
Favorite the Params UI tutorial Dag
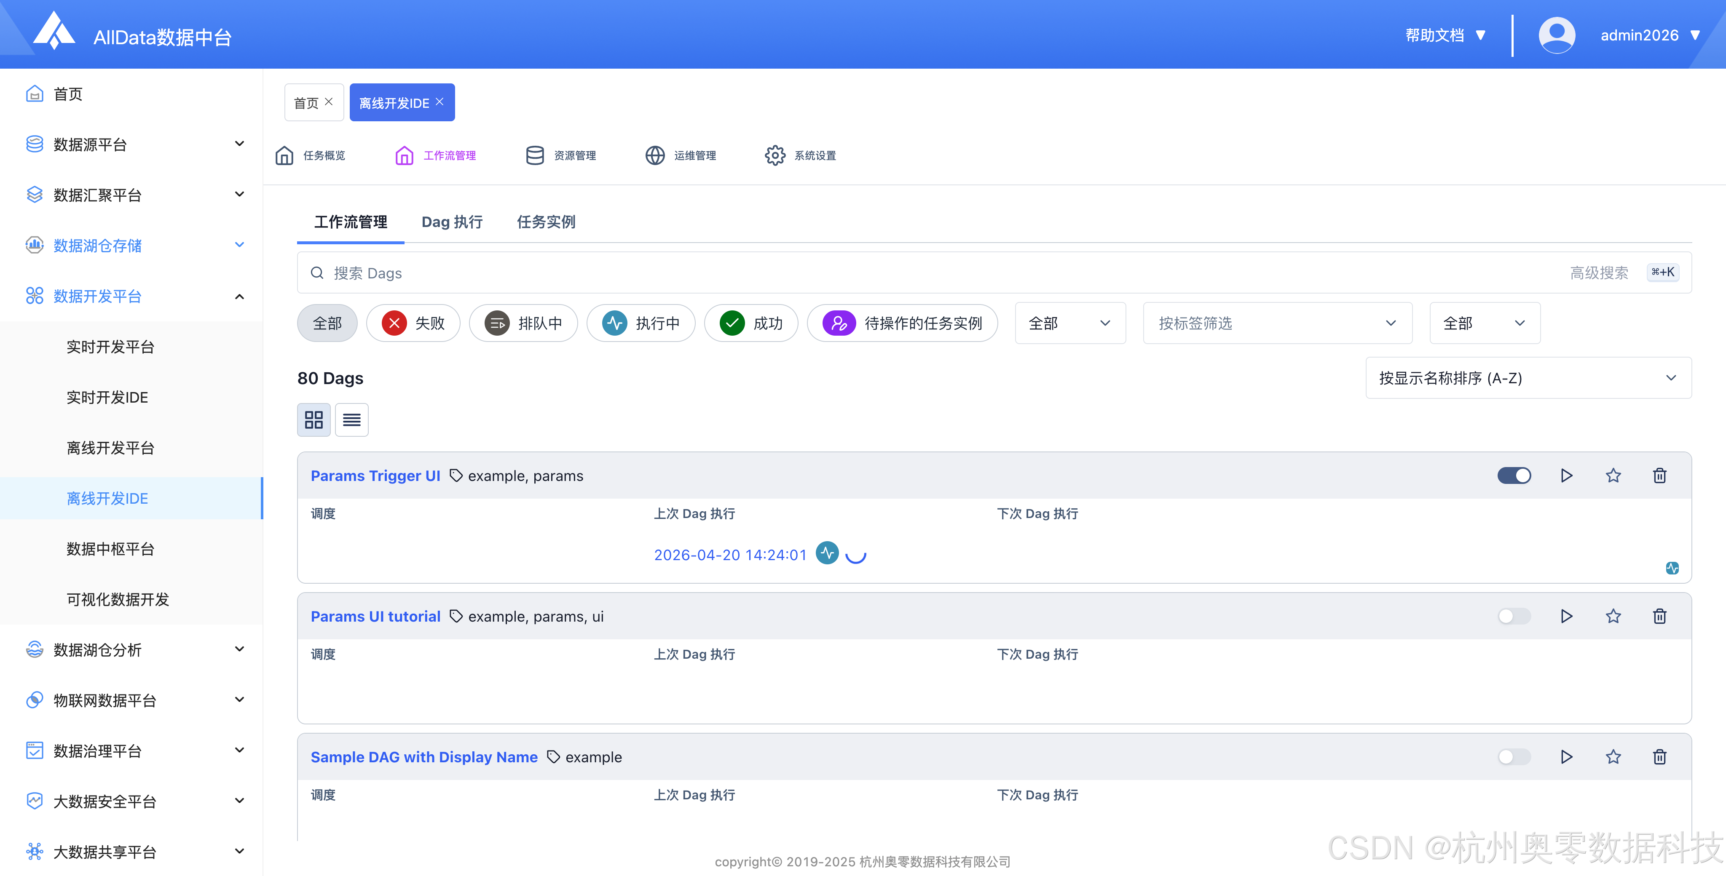tap(1613, 616)
